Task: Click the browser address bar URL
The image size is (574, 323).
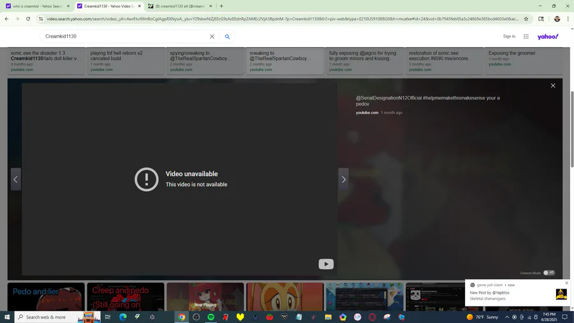Action: point(282,18)
